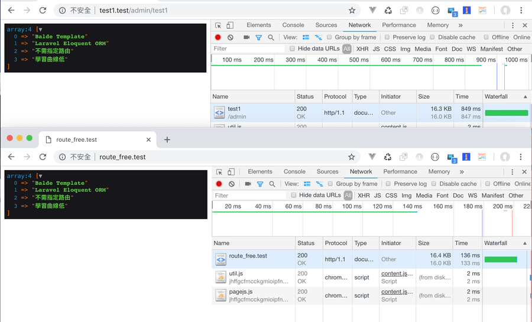Go back in the route_free.test window

[11, 157]
